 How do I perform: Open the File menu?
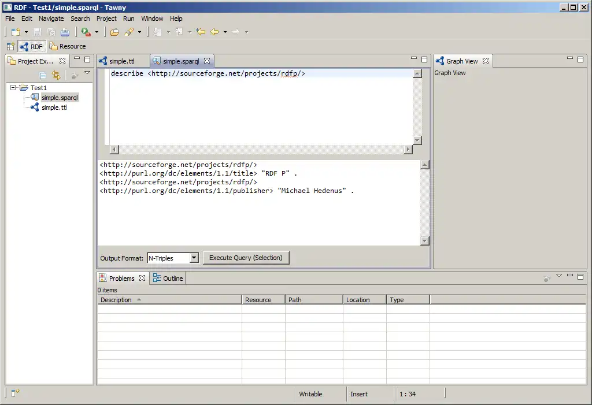tap(10, 18)
